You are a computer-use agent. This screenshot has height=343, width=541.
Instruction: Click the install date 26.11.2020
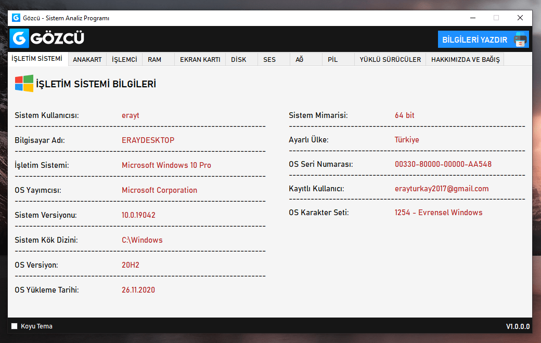[138, 290]
